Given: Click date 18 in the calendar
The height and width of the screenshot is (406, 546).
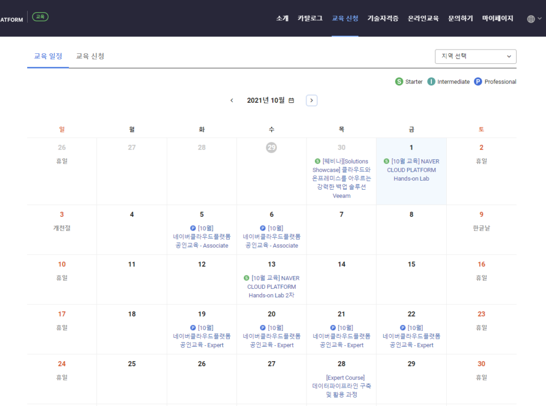Looking at the screenshot, I should [132, 314].
